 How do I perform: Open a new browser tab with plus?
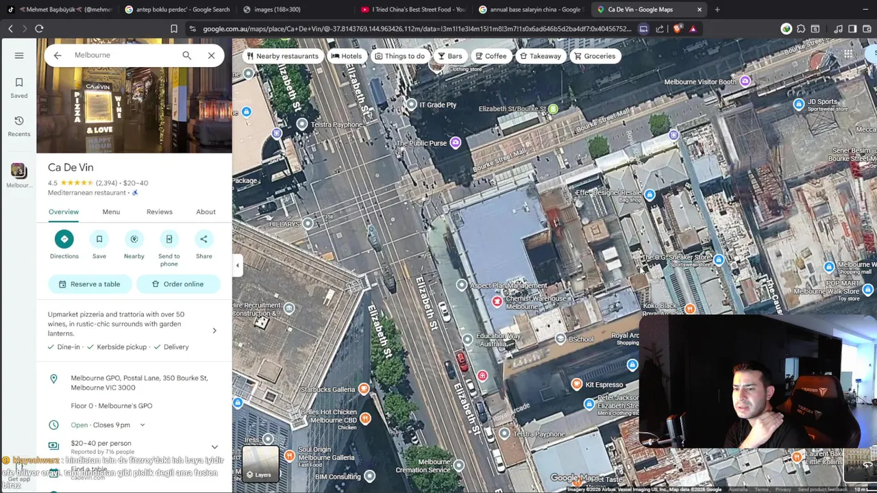[717, 10]
